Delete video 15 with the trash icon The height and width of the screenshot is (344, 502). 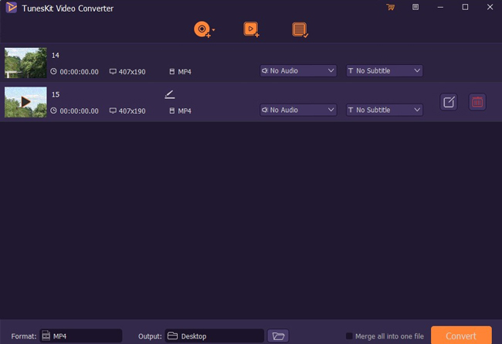(477, 102)
